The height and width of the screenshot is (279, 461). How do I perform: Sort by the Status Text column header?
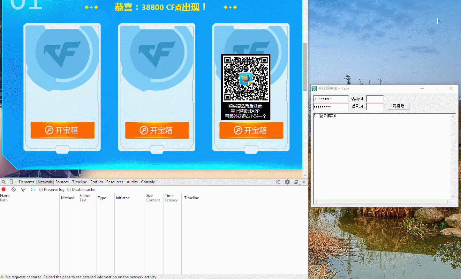point(87,198)
